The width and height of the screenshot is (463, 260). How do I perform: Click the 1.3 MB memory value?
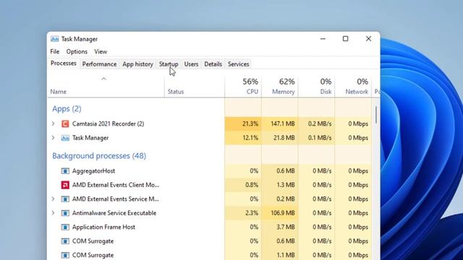pyautogui.click(x=286, y=185)
